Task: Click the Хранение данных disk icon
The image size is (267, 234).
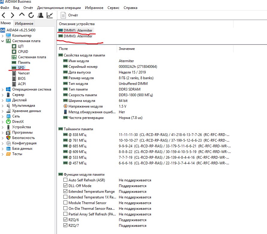Action: 8,111
